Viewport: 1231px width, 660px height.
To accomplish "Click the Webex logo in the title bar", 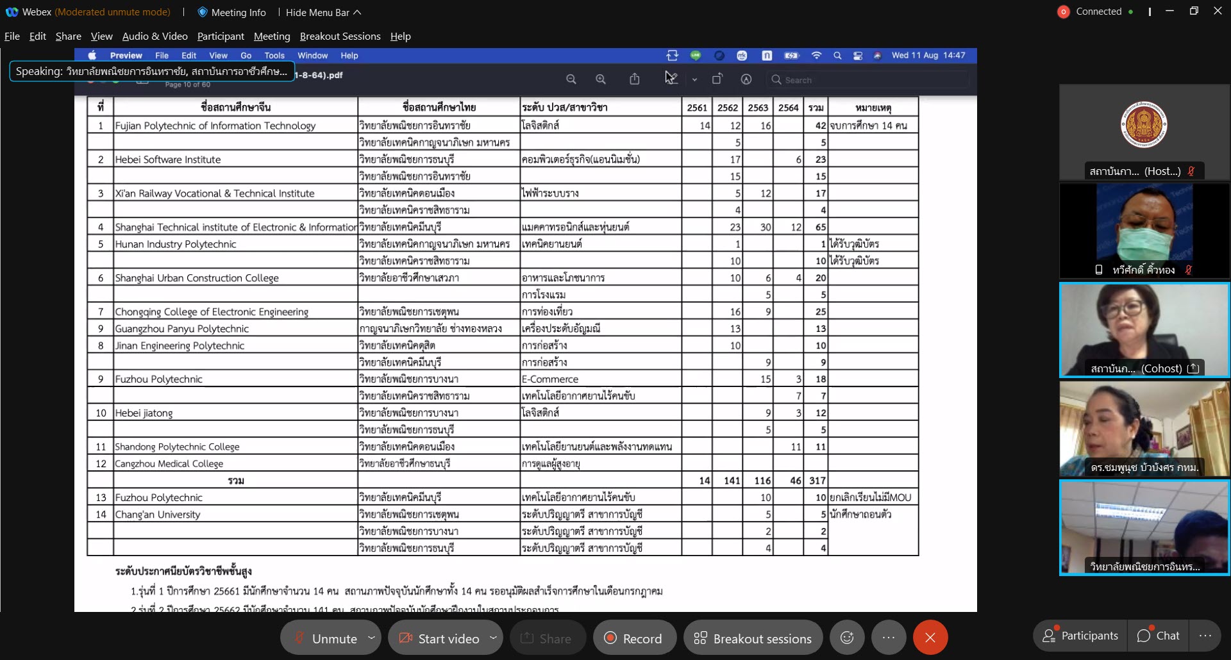I will [x=12, y=12].
